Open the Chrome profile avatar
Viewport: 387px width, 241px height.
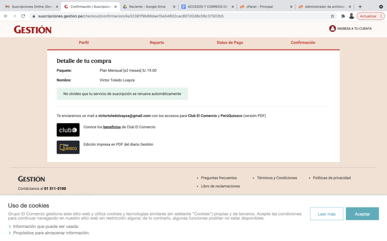pyautogui.click(x=351, y=16)
